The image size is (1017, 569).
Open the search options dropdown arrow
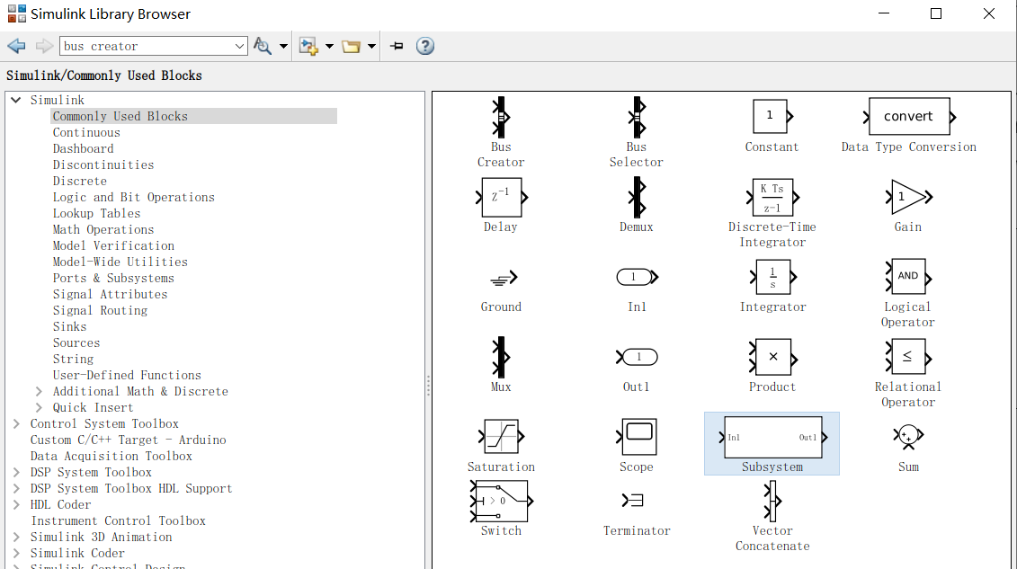[281, 45]
